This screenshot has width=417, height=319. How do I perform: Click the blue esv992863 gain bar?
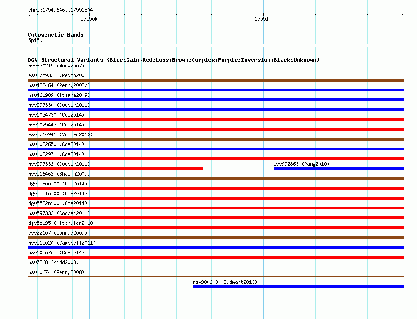coord(339,169)
